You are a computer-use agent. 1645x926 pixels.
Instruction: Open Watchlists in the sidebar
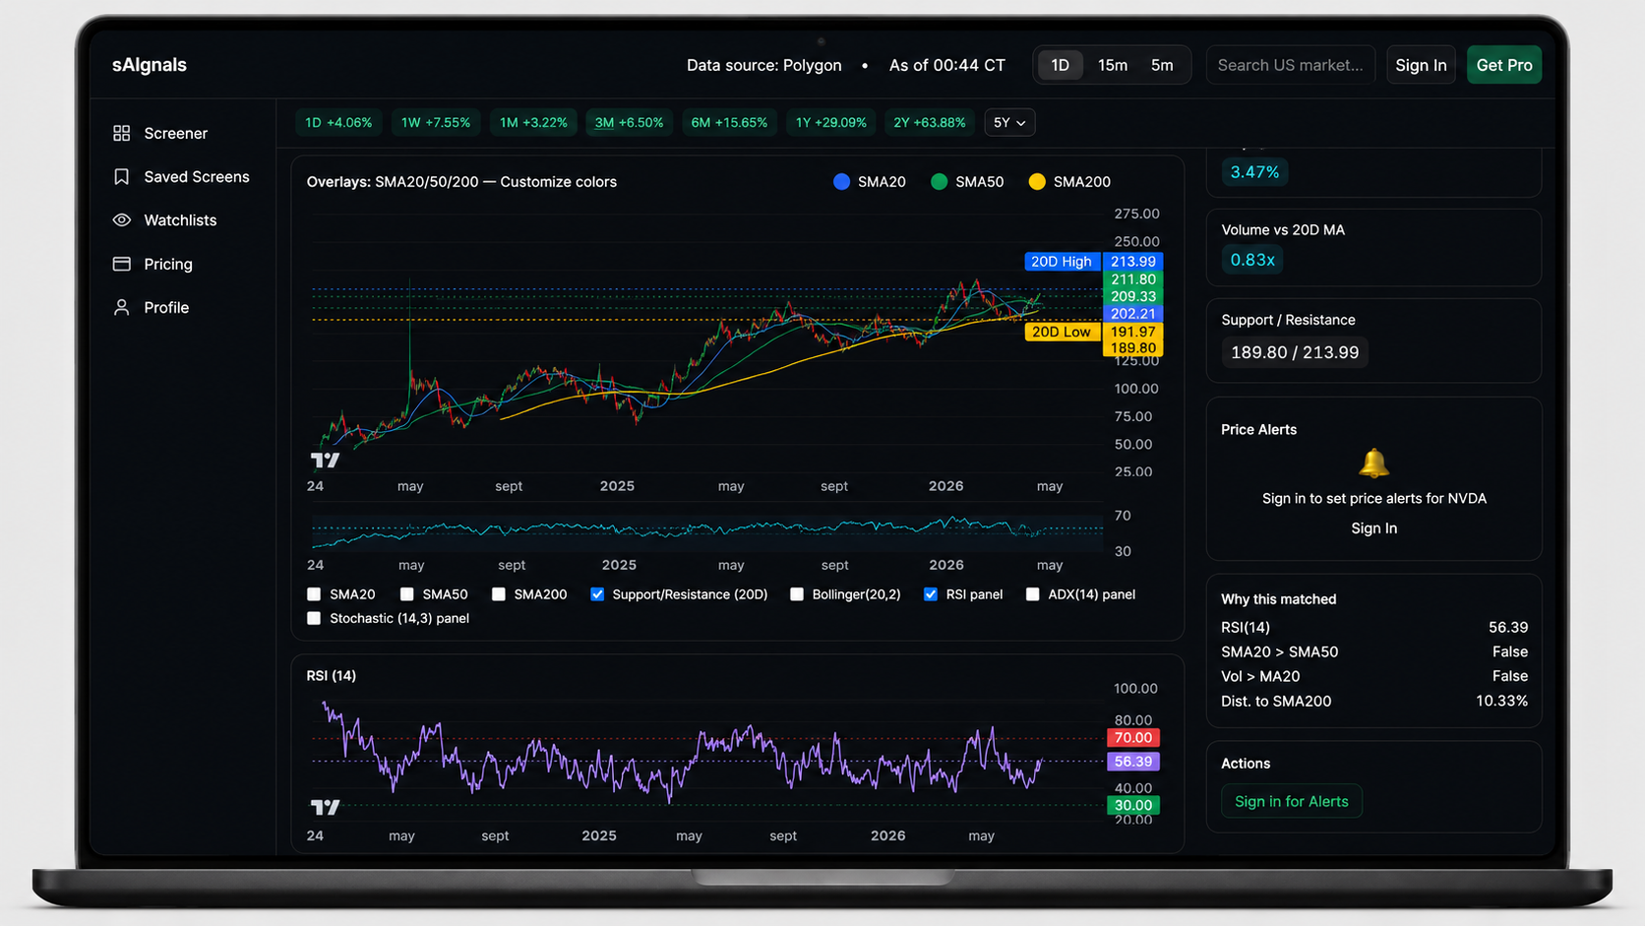point(180,220)
